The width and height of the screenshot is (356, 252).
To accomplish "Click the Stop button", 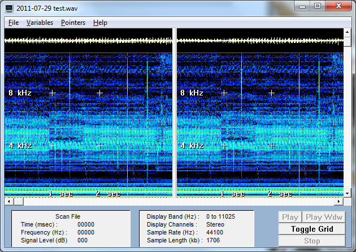I will coord(312,241).
